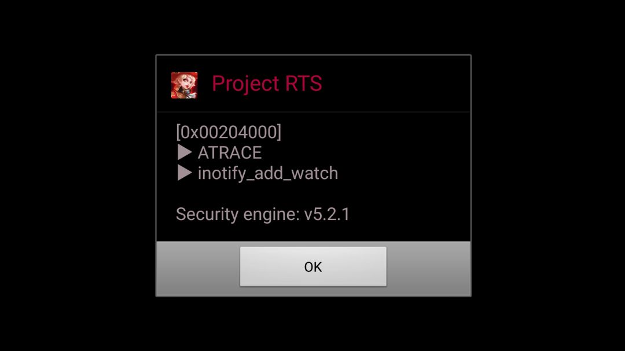Click the black backdrop left of the dialog

pos(78,175)
